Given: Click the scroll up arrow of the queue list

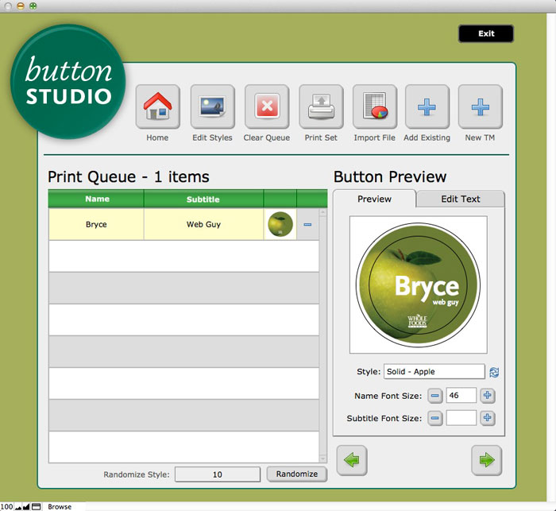Looking at the screenshot, I should 322,212.
